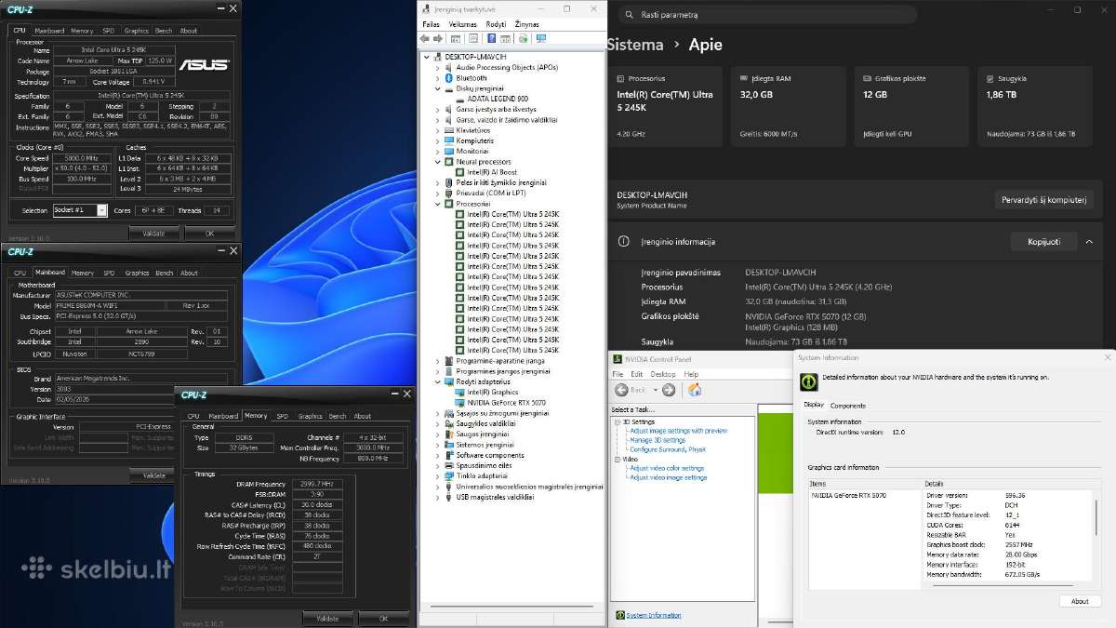Open the System Information link in NVIDIA panel
Viewport: 1116px width, 628px height.
coord(653,615)
